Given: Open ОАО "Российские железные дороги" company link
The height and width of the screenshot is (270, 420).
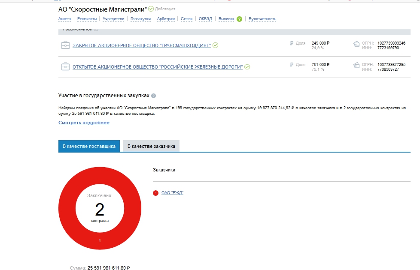Looking at the screenshot, I should 158,67.
